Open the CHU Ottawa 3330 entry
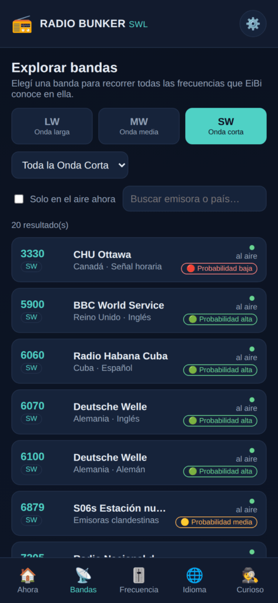The width and height of the screenshot is (278, 603). point(139,260)
